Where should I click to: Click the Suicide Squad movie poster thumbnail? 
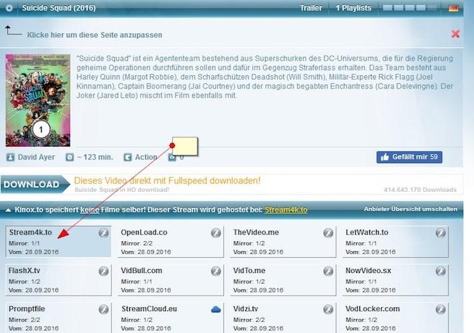click(29, 100)
